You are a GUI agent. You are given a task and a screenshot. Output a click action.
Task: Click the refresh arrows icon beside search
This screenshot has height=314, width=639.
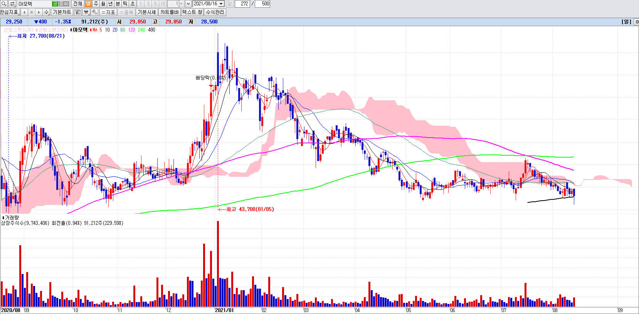point(12,4)
